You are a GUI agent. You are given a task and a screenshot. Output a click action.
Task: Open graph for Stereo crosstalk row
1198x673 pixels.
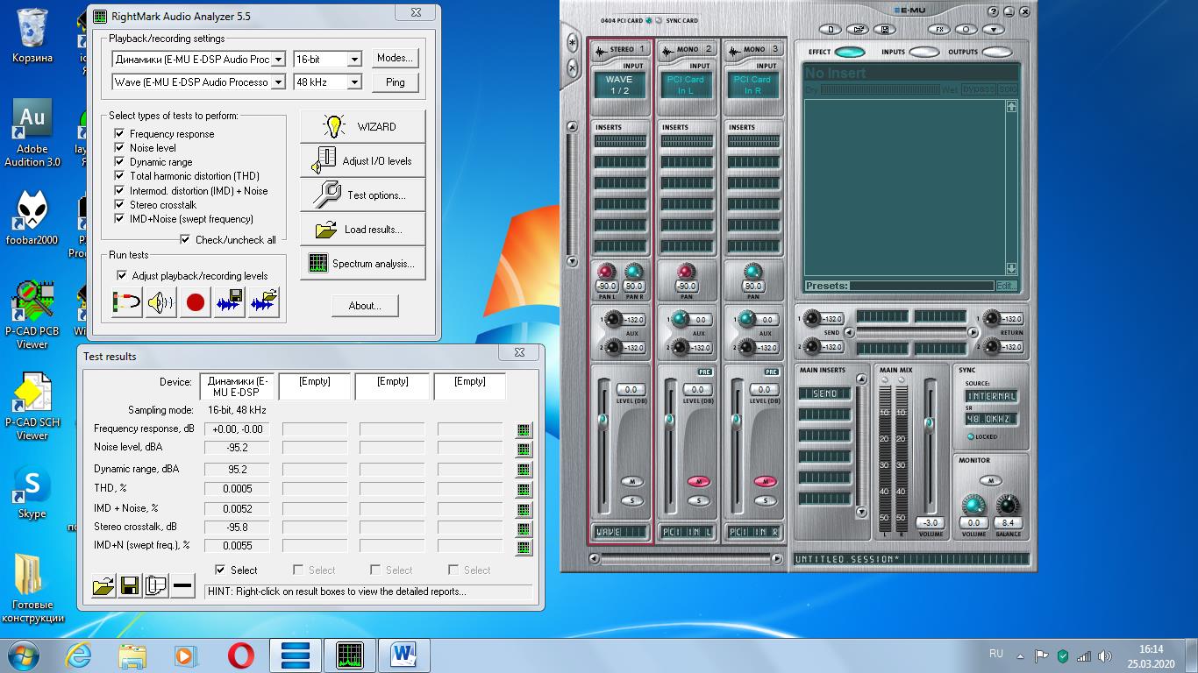[524, 528]
